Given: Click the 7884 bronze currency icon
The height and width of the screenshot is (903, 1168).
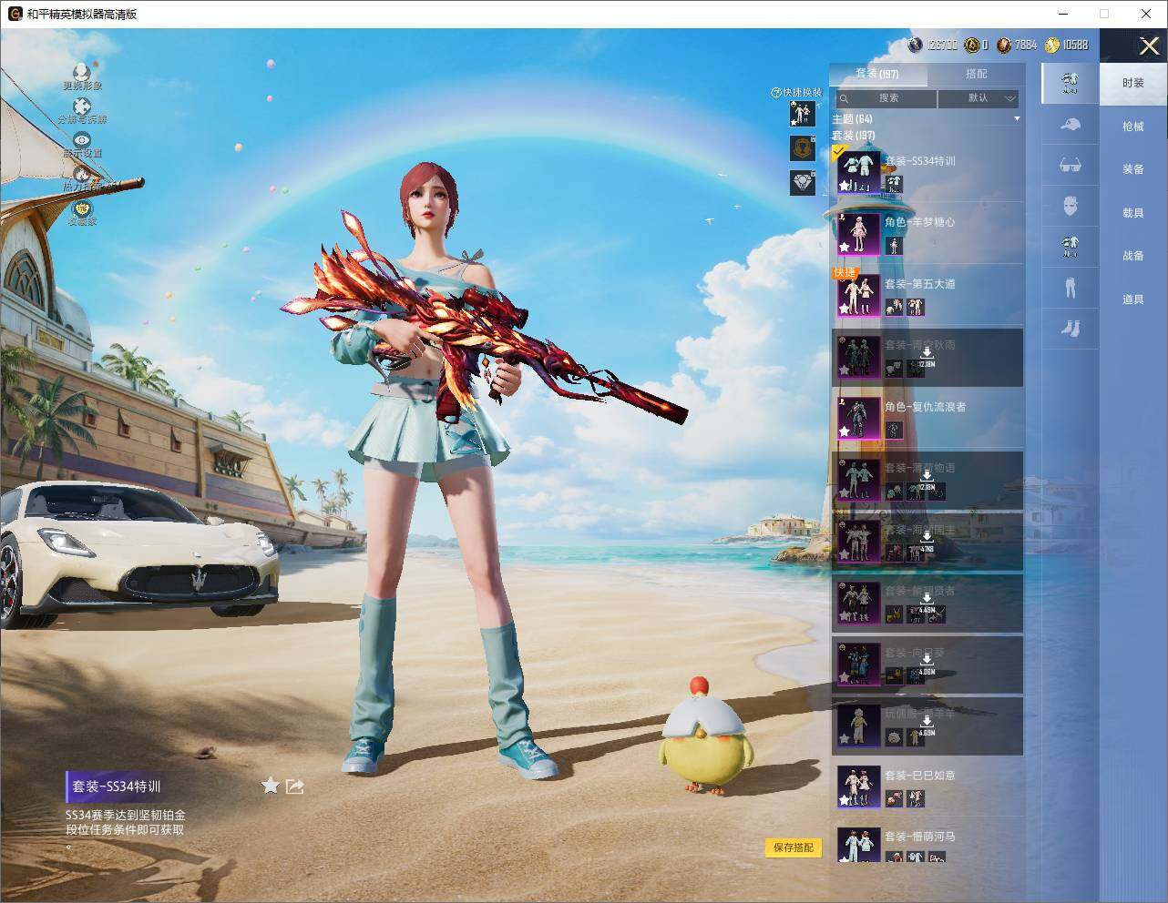Looking at the screenshot, I should [1004, 45].
